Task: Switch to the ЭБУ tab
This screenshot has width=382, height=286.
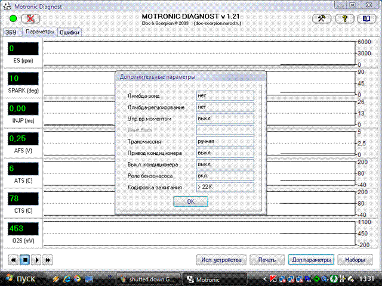Action: pos(11,32)
